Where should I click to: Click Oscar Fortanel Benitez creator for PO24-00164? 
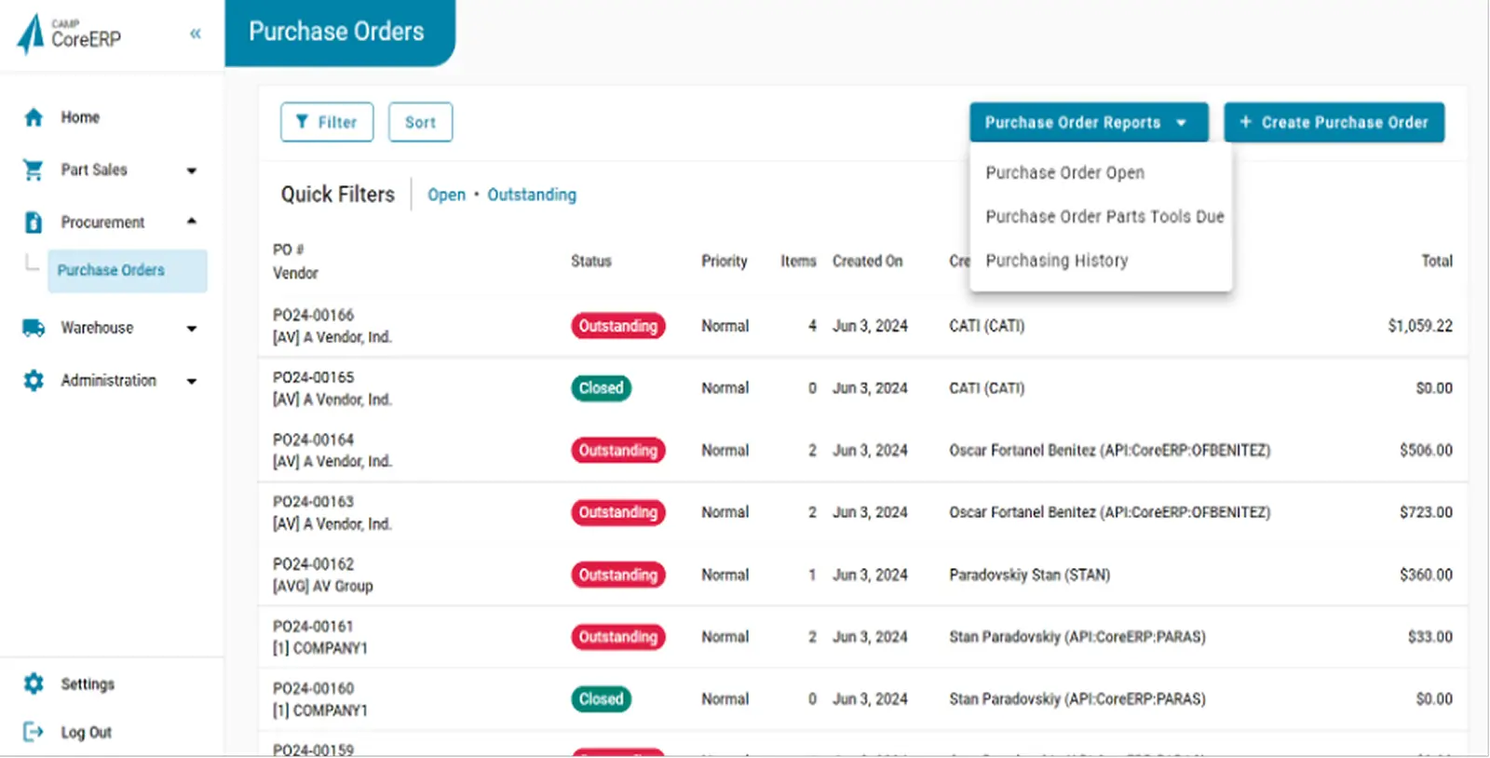point(1110,451)
